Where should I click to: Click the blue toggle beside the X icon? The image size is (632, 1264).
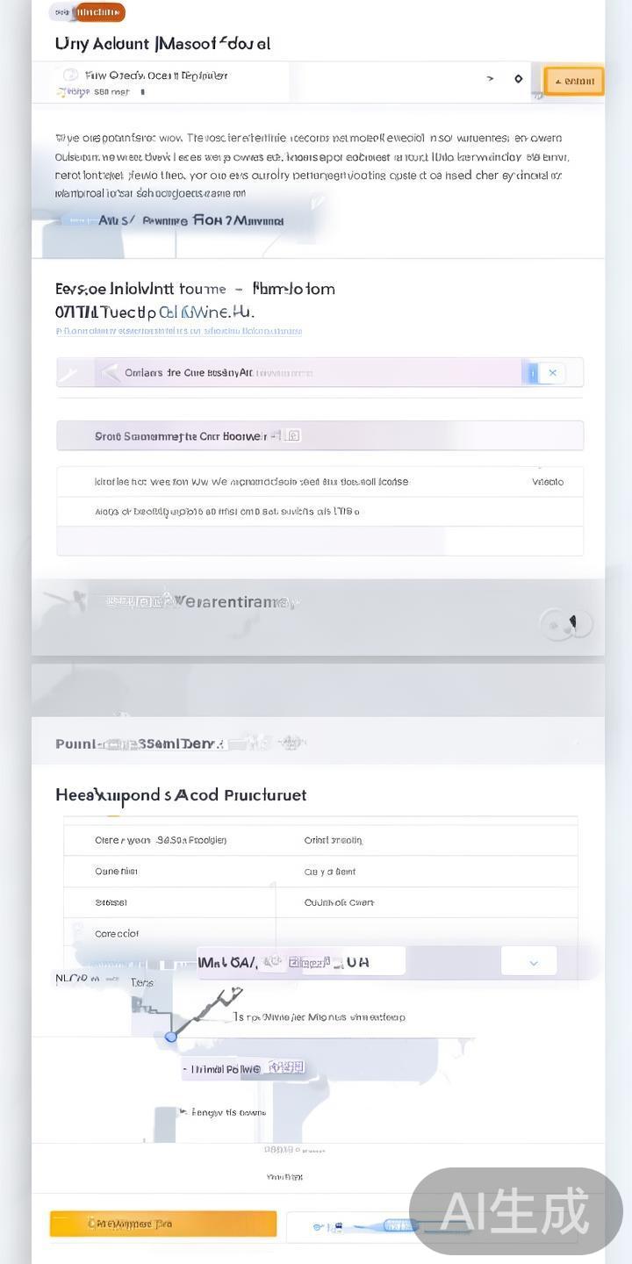point(530,373)
